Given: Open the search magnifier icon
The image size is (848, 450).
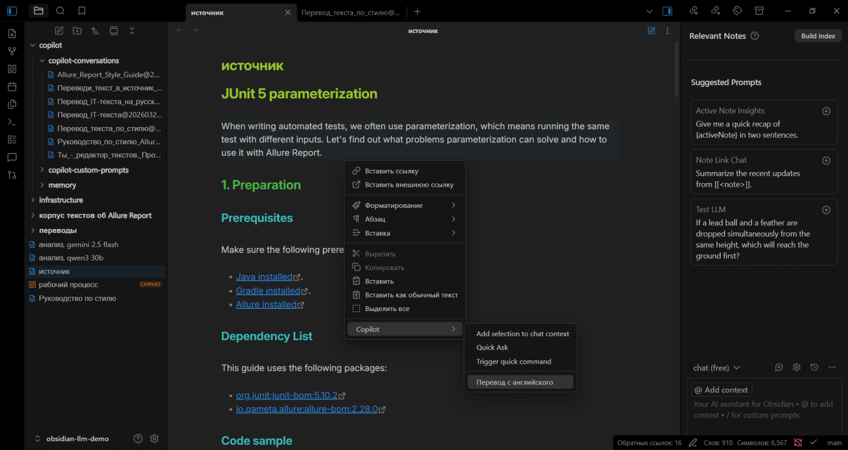Looking at the screenshot, I should tap(60, 11).
